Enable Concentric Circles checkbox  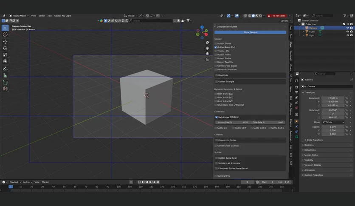coord(217,140)
